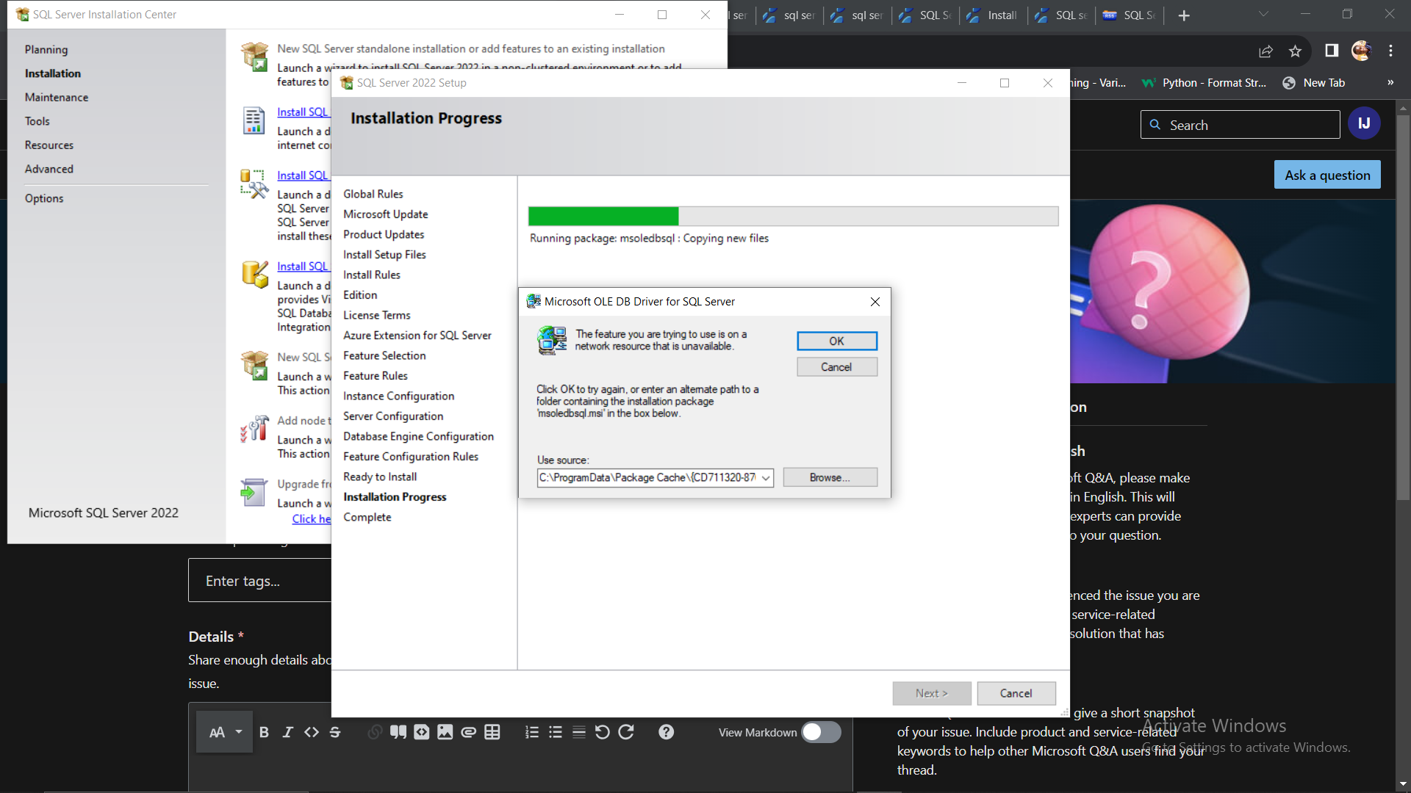
Task: Select the Installation menu item
Action: pos(52,73)
